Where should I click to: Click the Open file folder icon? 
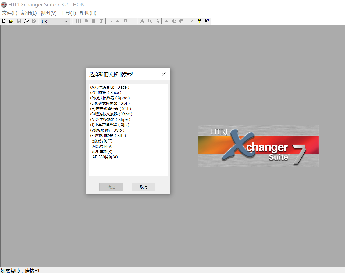[11, 21]
